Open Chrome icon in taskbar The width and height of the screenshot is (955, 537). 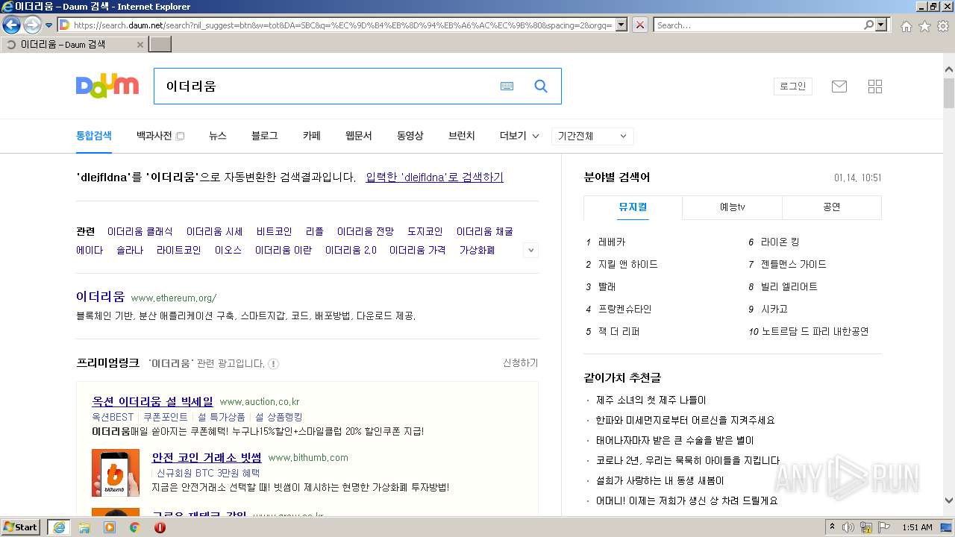[135, 527]
